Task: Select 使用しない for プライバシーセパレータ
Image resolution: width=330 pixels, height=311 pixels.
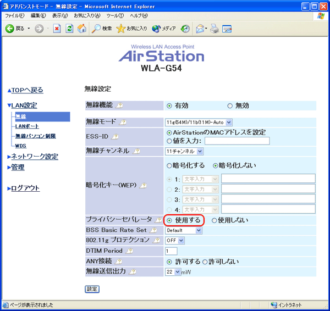Action: coord(215,220)
